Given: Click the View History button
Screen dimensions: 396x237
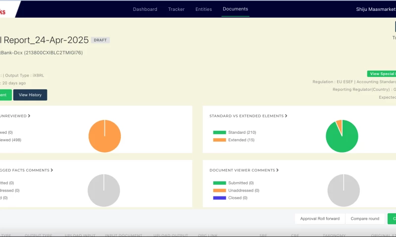Looking at the screenshot, I should coord(30,95).
